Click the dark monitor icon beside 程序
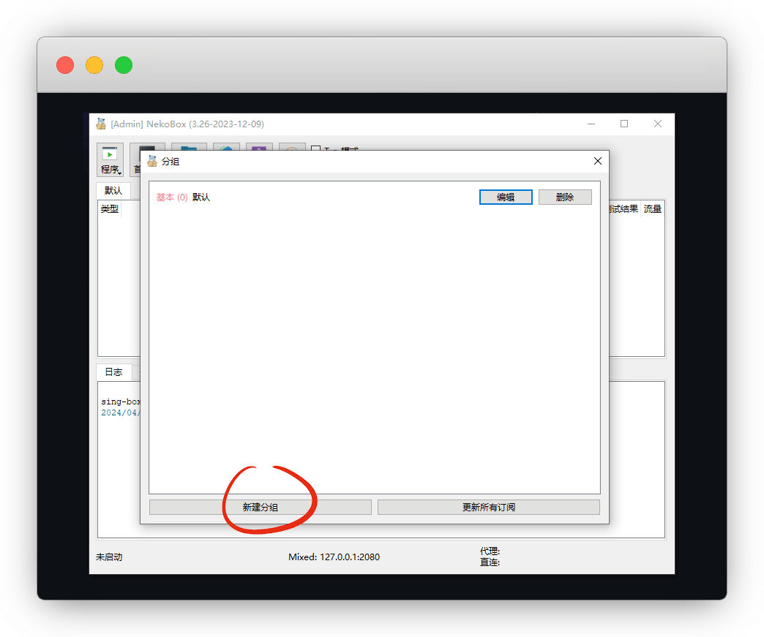This screenshot has width=764, height=637. tap(152, 147)
